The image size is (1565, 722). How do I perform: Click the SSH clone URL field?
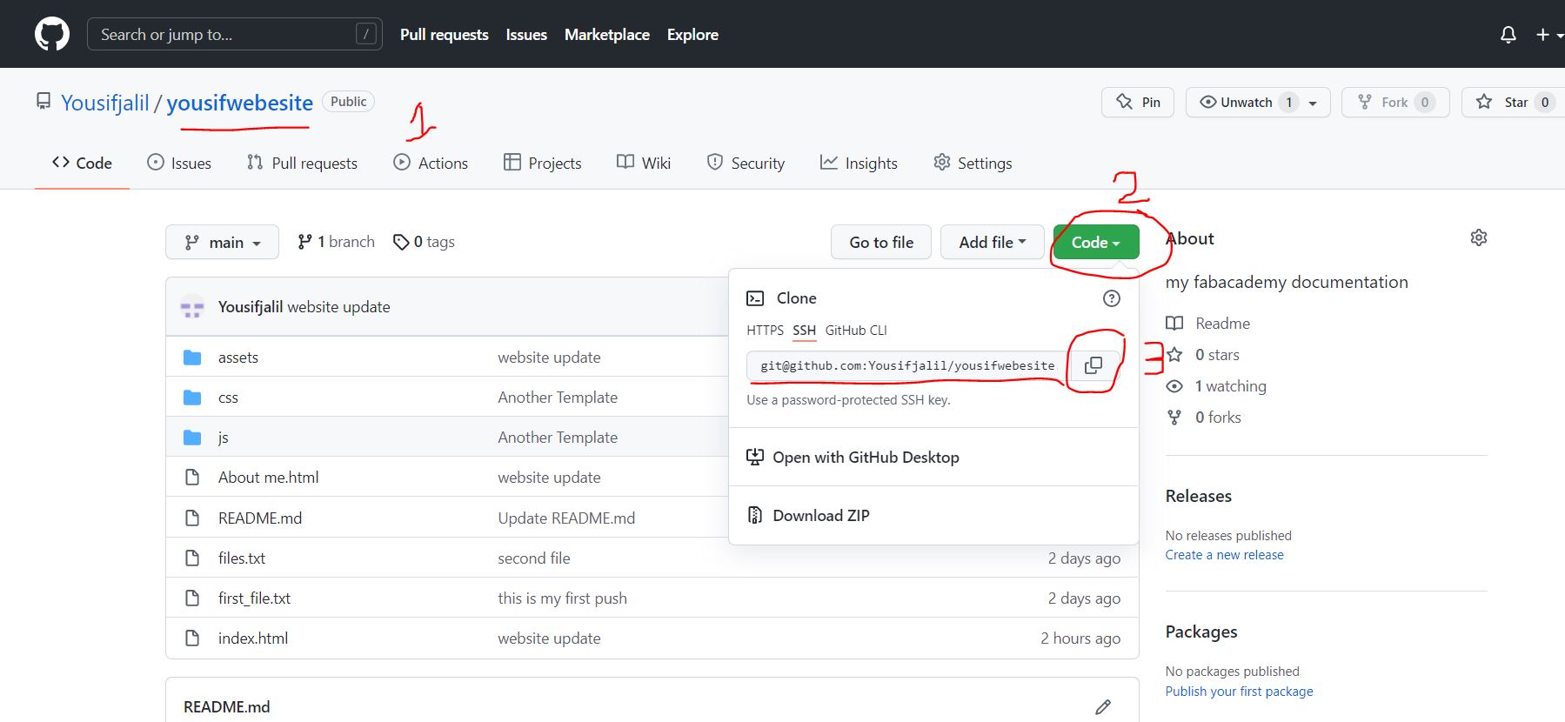[908, 365]
